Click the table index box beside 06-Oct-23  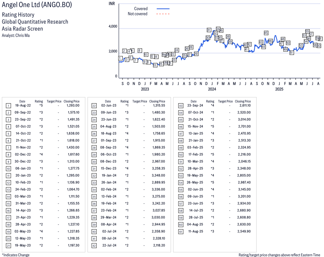pos(94,155)
